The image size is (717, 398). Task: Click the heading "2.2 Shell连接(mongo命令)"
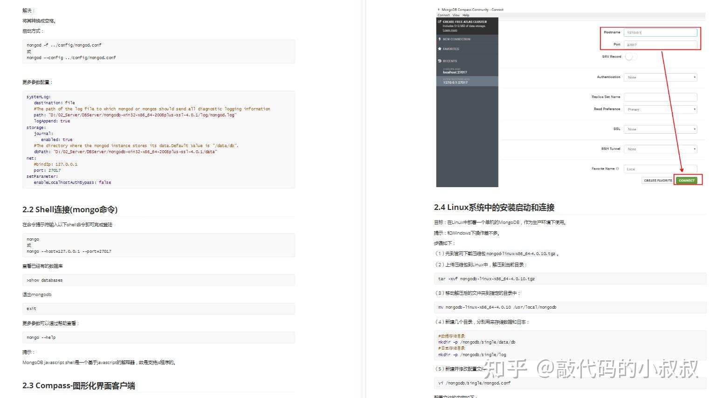coord(70,209)
